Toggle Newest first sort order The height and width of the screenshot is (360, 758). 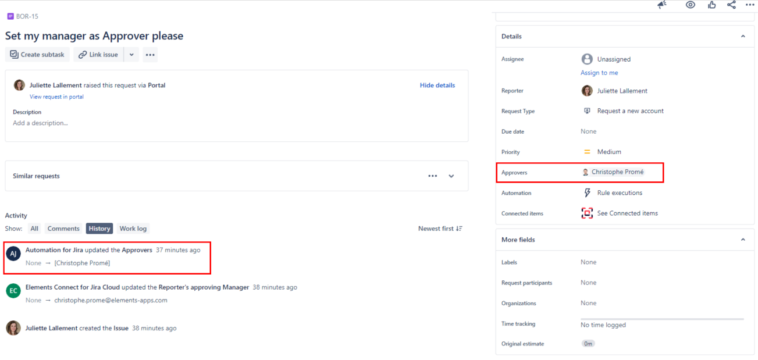[440, 229]
